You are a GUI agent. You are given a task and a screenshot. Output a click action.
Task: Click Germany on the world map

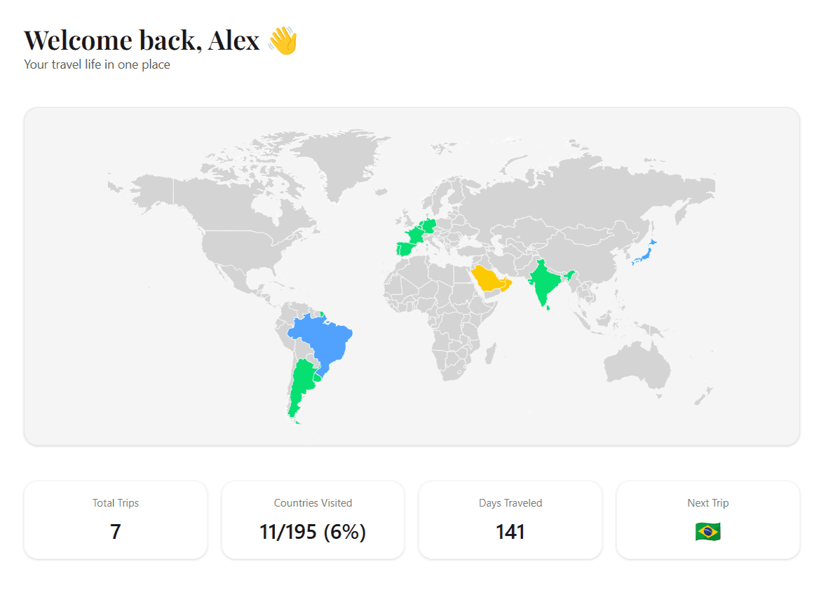coord(429,224)
